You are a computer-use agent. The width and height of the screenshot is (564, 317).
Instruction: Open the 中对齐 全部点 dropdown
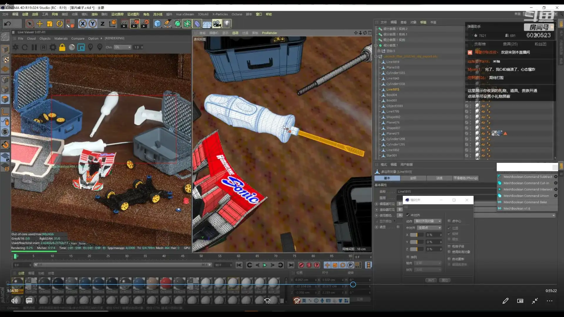tap(429, 228)
